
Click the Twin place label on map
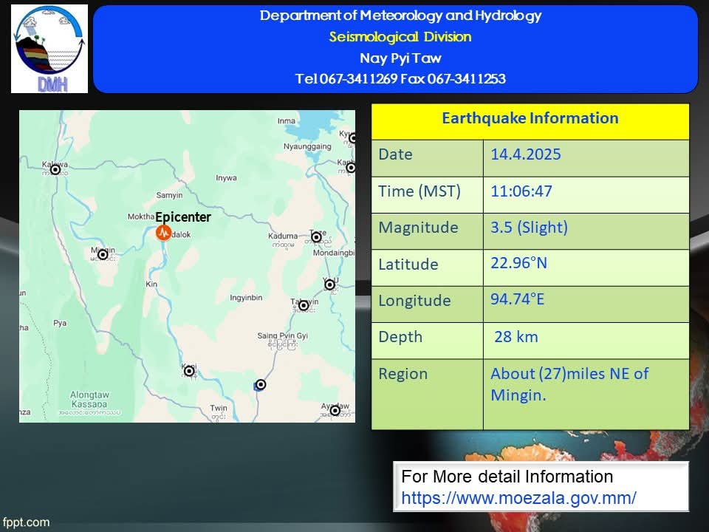point(219,408)
